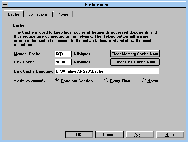Switch to the Connections tab

pos(38,14)
